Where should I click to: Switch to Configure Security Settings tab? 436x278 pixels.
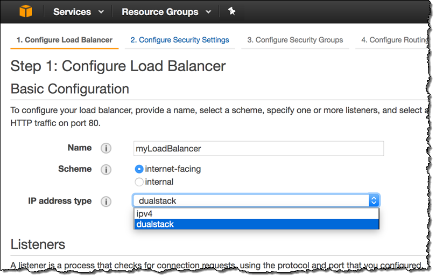(180, 40)
